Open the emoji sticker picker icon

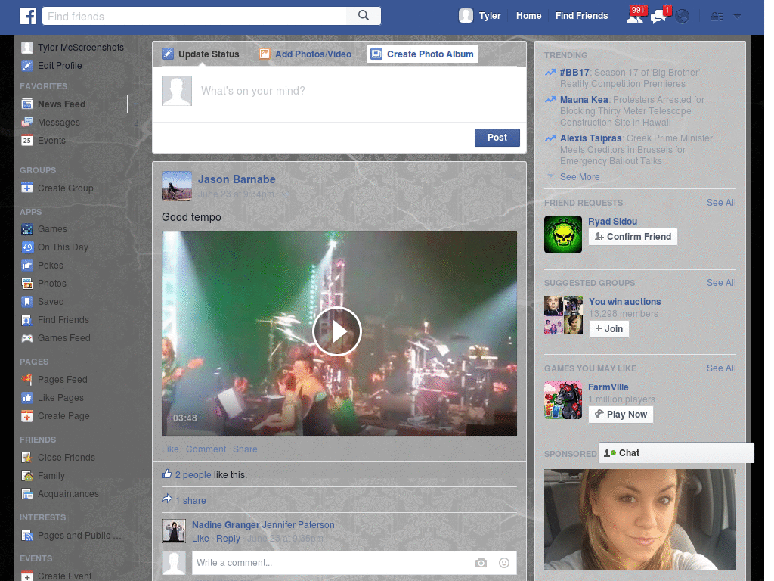pyautogui.click(x=504, y=563)
